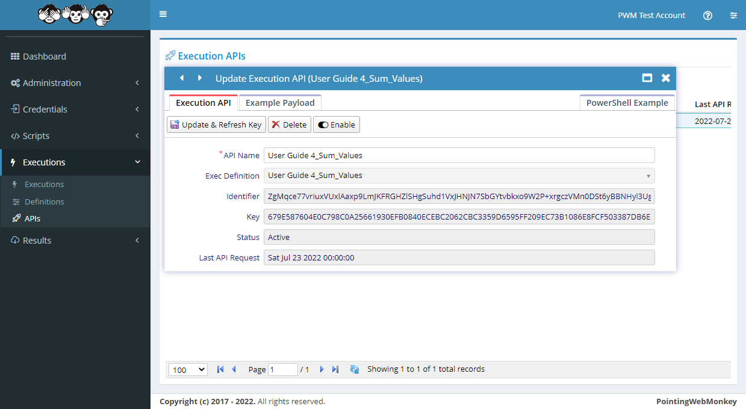
Task: Jump to last page icon
Action: point(335,369)
